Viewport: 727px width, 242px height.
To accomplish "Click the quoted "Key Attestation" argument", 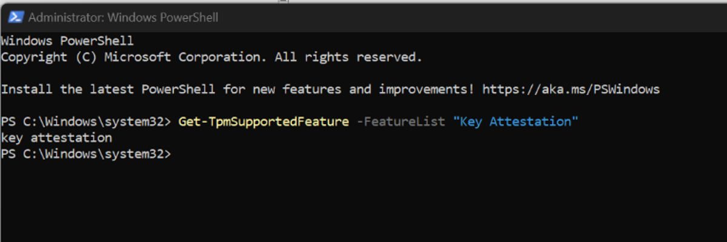I will coord(516,122).
